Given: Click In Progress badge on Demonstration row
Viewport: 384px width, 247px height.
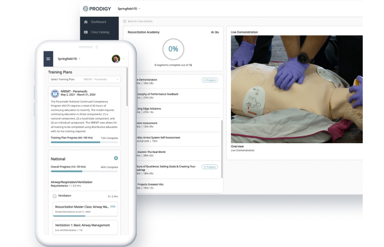Looking at the screenshot, I should (210, 80).
